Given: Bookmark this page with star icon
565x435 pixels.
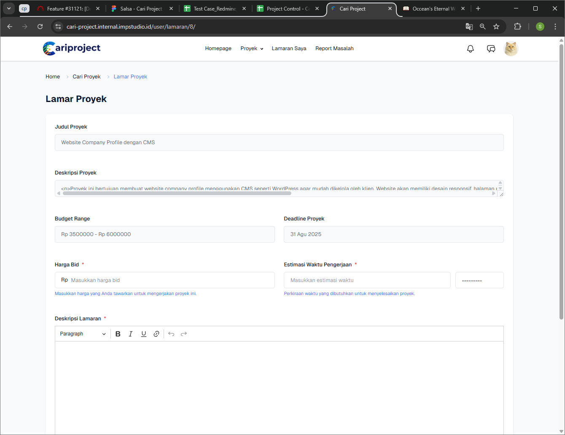Looking at the screenshot, I should coord(496,27).
